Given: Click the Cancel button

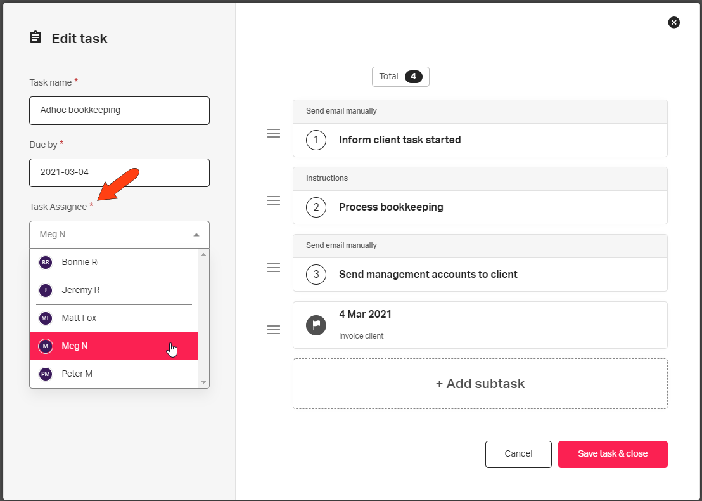Looking at the screenshot, I should tap(518, 454).
